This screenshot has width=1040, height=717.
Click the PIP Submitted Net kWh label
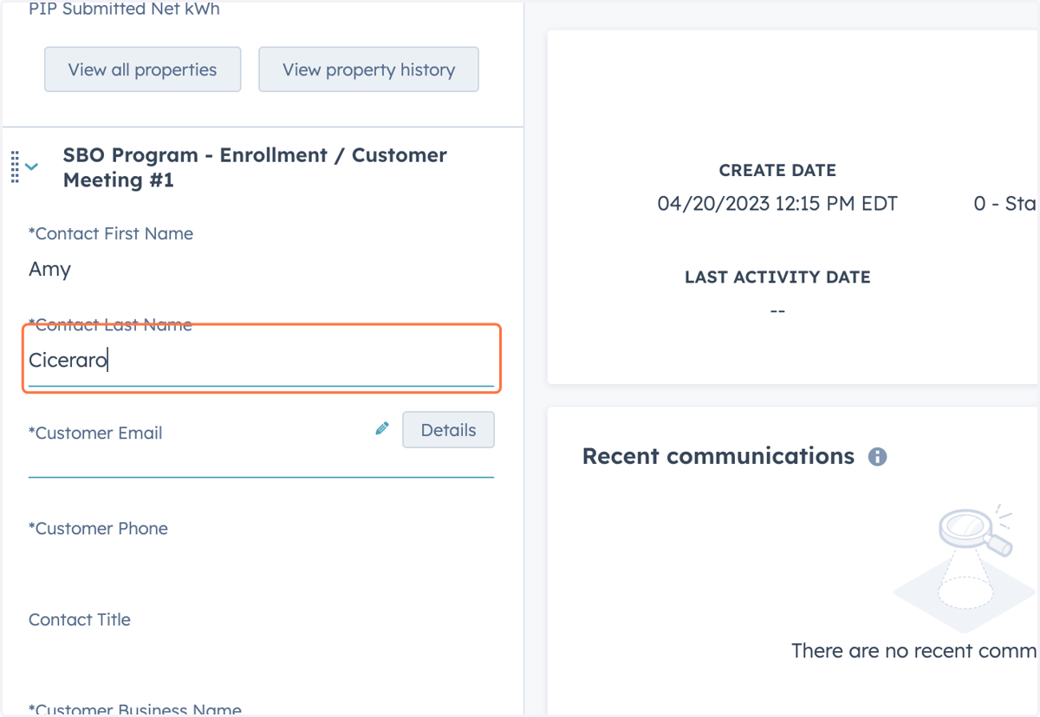(124, 10)
